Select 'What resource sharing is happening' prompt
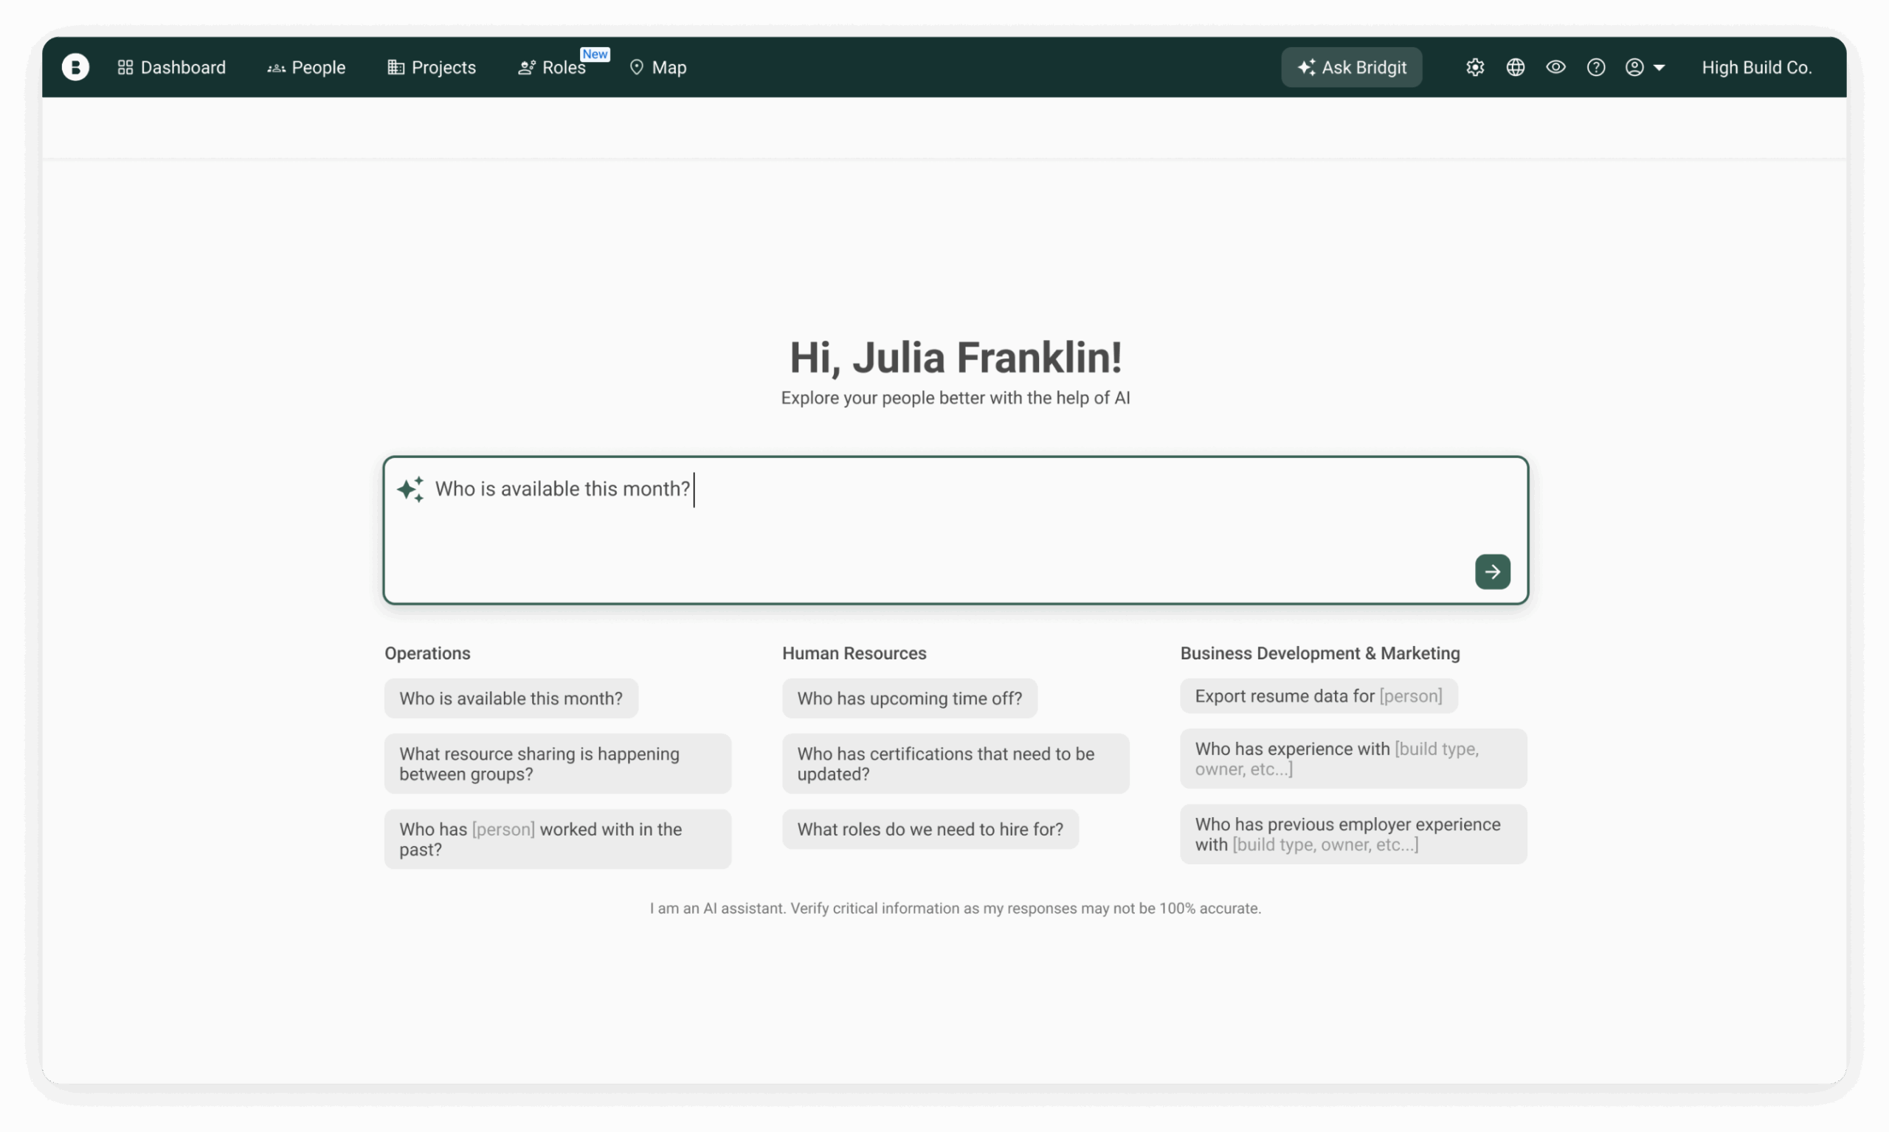The width and height of the screenshot is (1889, 1132). [x=557, y=763]
